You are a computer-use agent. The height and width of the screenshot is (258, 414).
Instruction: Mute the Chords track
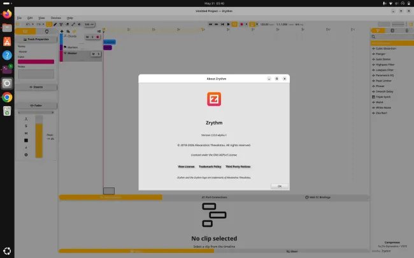(x=87, y=37)
